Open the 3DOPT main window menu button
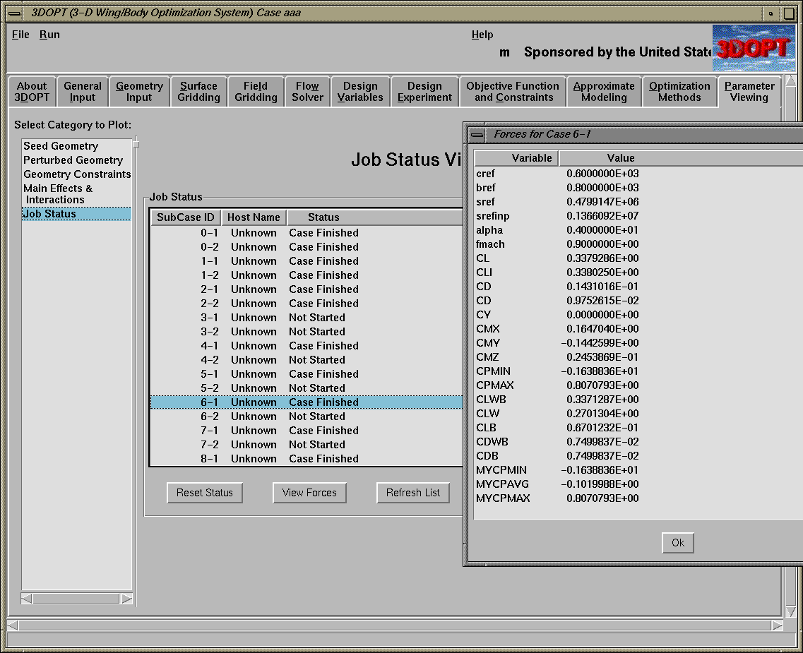The width and height of the screenshot is (803, 653). click(x=14, y=13)
